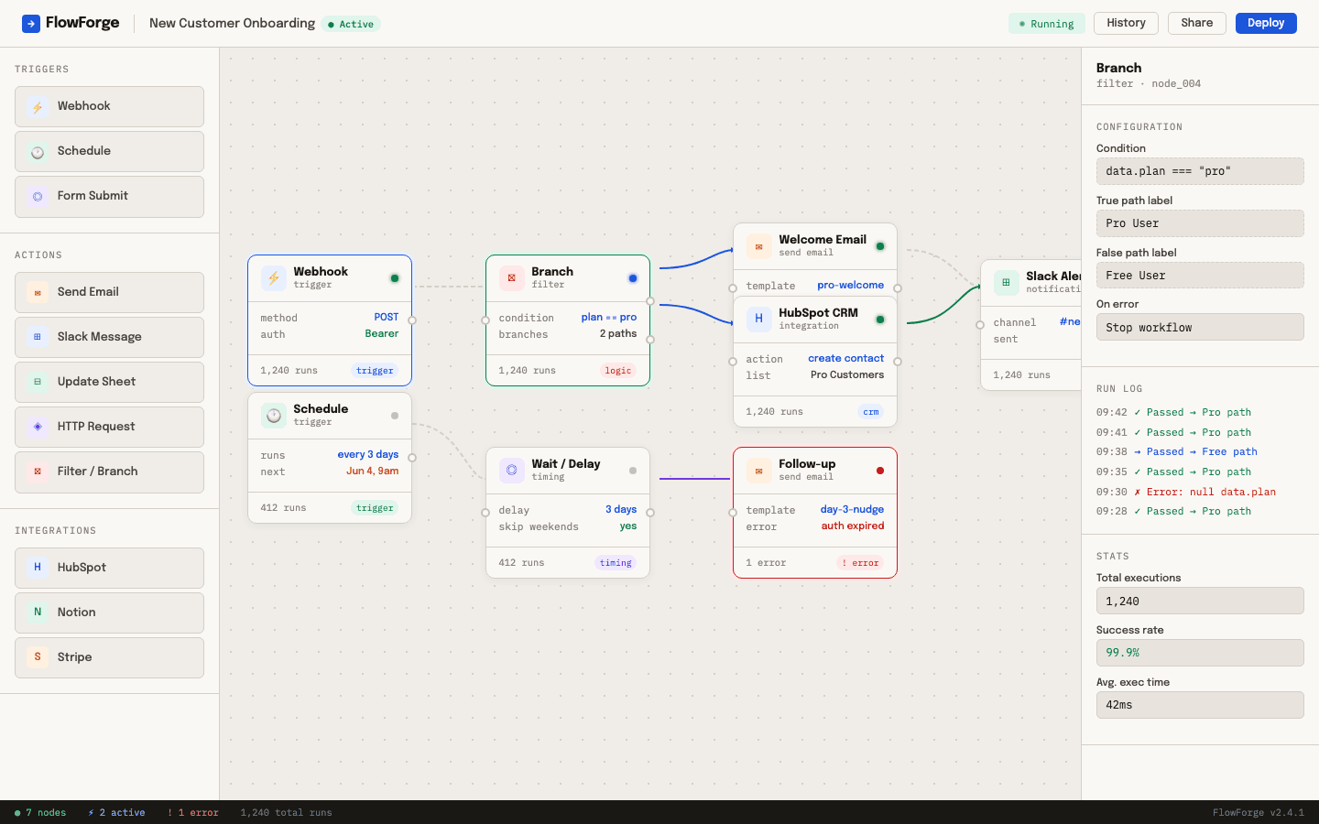Click FlowForge v2.4.1 version text
The image size is (1319, 824).
click(1259, 813)
